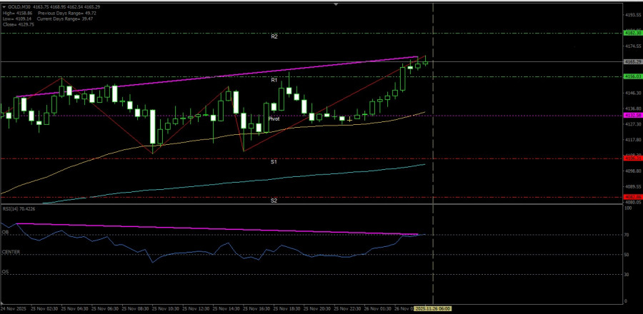Select the R2 resistance label

click(274, 36)
